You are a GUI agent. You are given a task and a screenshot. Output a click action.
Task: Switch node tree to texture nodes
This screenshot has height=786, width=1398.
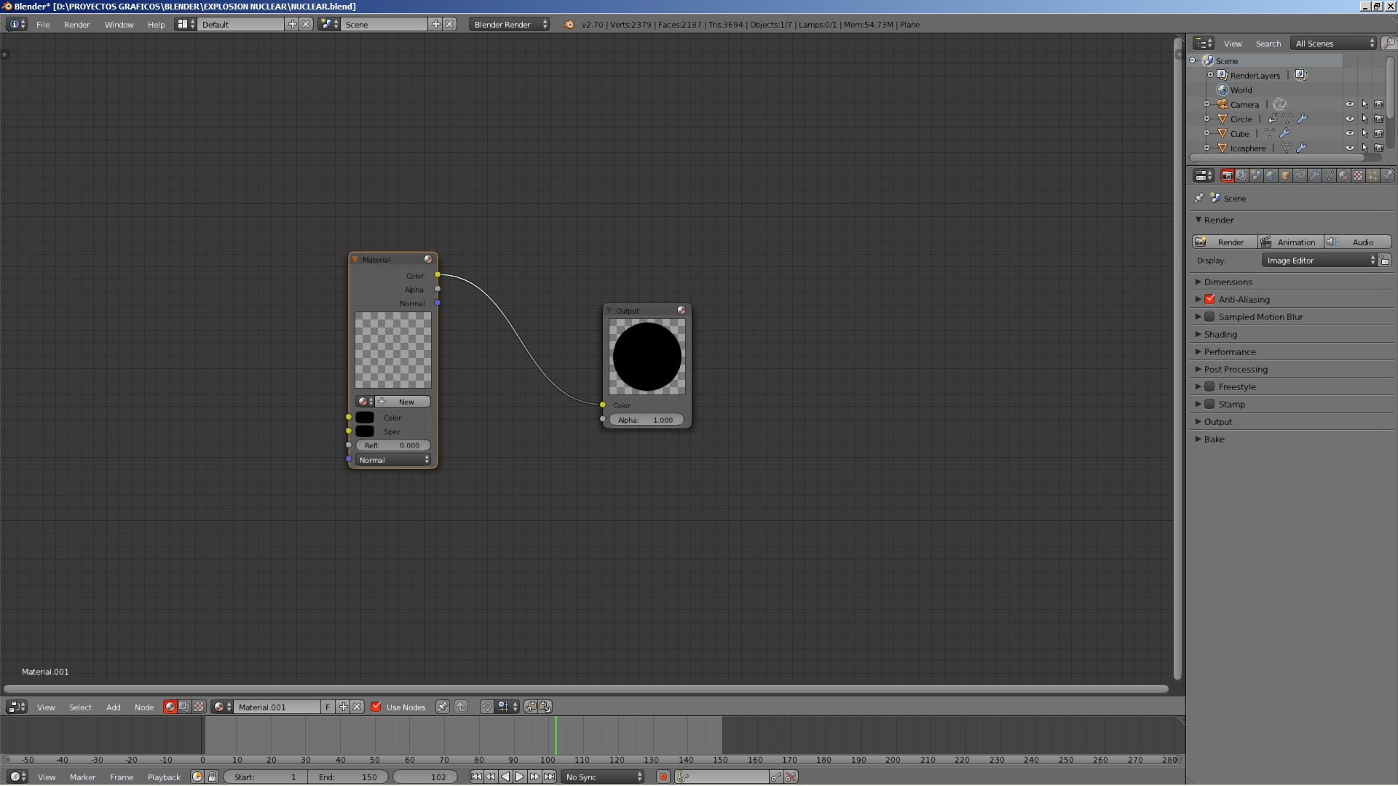pos(199,707)
